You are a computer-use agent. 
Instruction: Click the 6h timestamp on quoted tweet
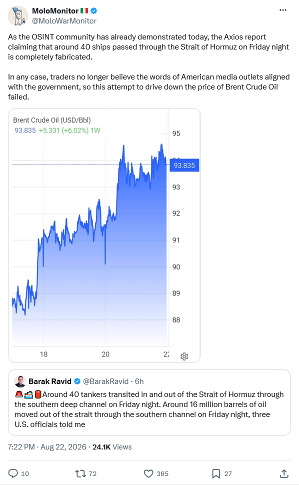click(x=139, y=381)
